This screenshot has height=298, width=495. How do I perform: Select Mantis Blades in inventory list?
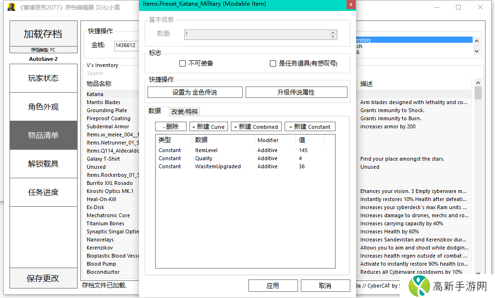(x=104, y=102)
